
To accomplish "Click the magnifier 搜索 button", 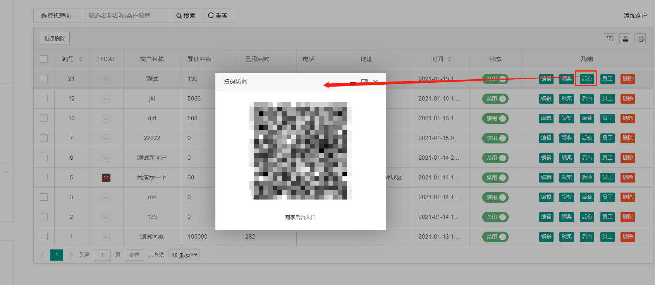I will (186, 16).
